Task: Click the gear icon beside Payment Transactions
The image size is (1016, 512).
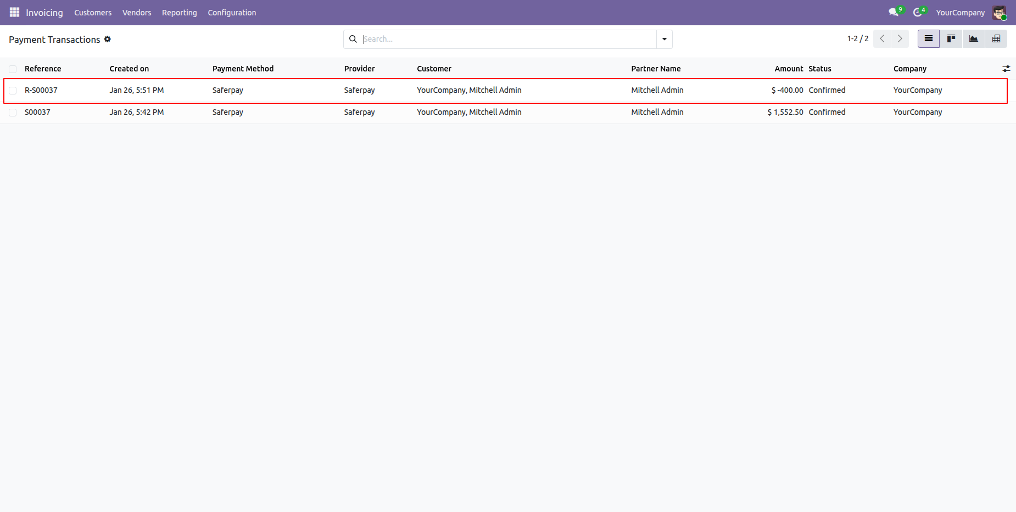Action: 108,39
